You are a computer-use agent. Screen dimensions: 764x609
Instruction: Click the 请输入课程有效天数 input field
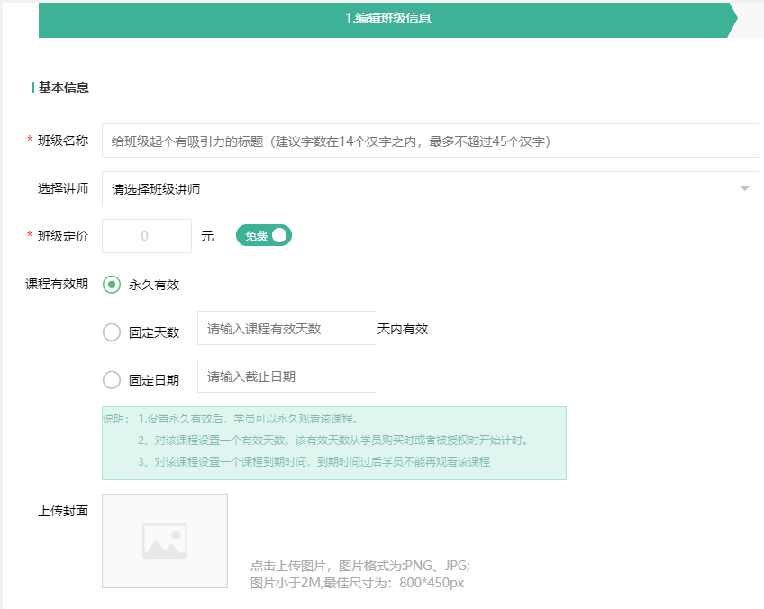click(287, 328)
